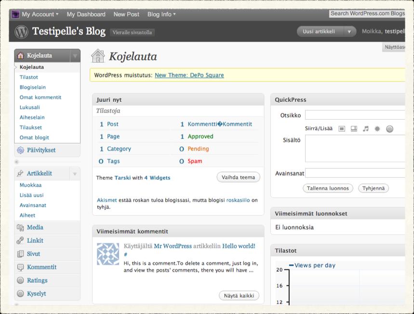Open Blogiselain in the sidebar
The image size is (414, 314).
click(33, 87)
